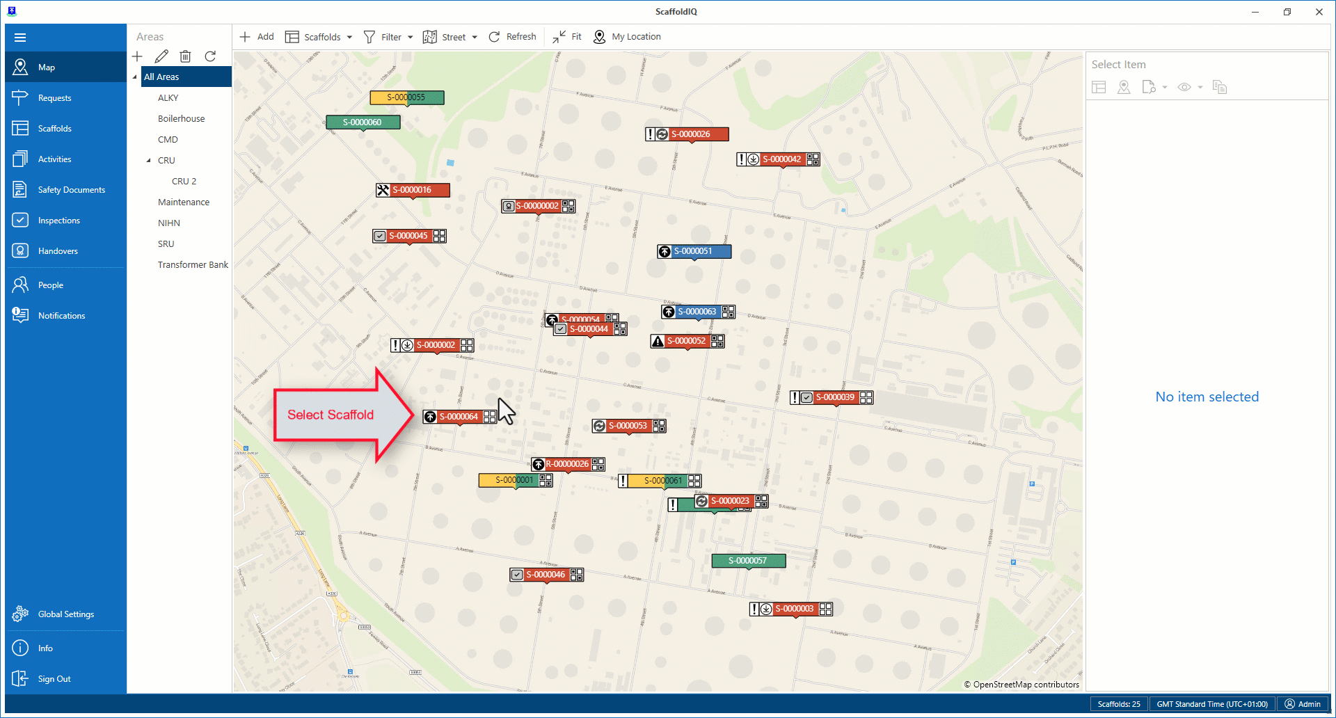1336x718 pixels.
Task: Collapse the CRU tree node
Action: click(x=148, y=161)
